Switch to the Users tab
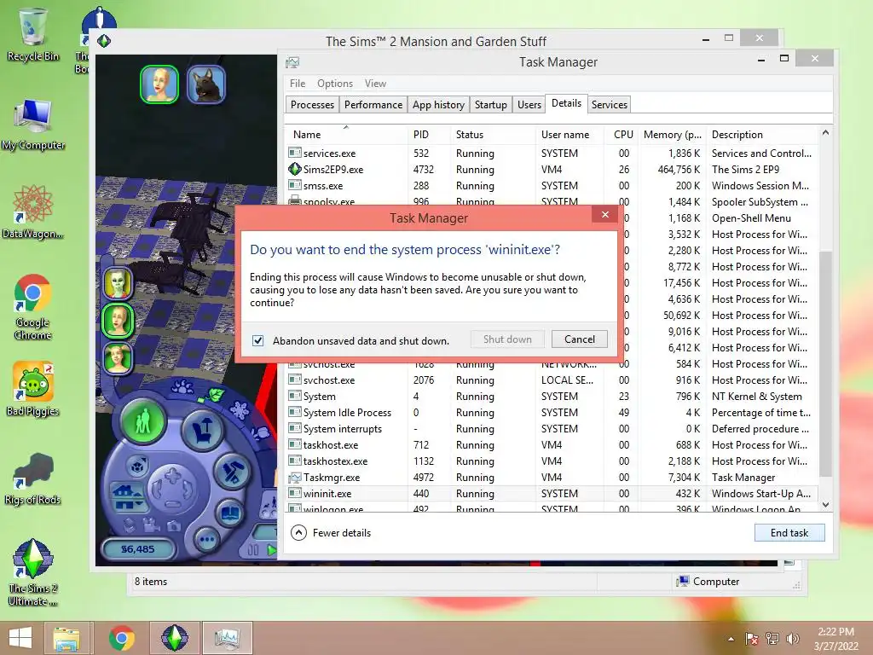The width and height of the screenshot is (873, 655). click(529, 105)
